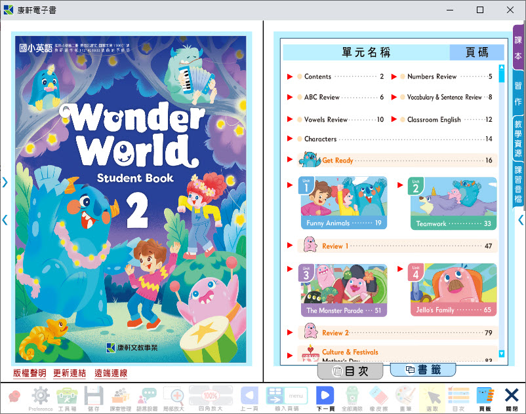Open the 教學資源 side tab

click(x=519, y=139)
